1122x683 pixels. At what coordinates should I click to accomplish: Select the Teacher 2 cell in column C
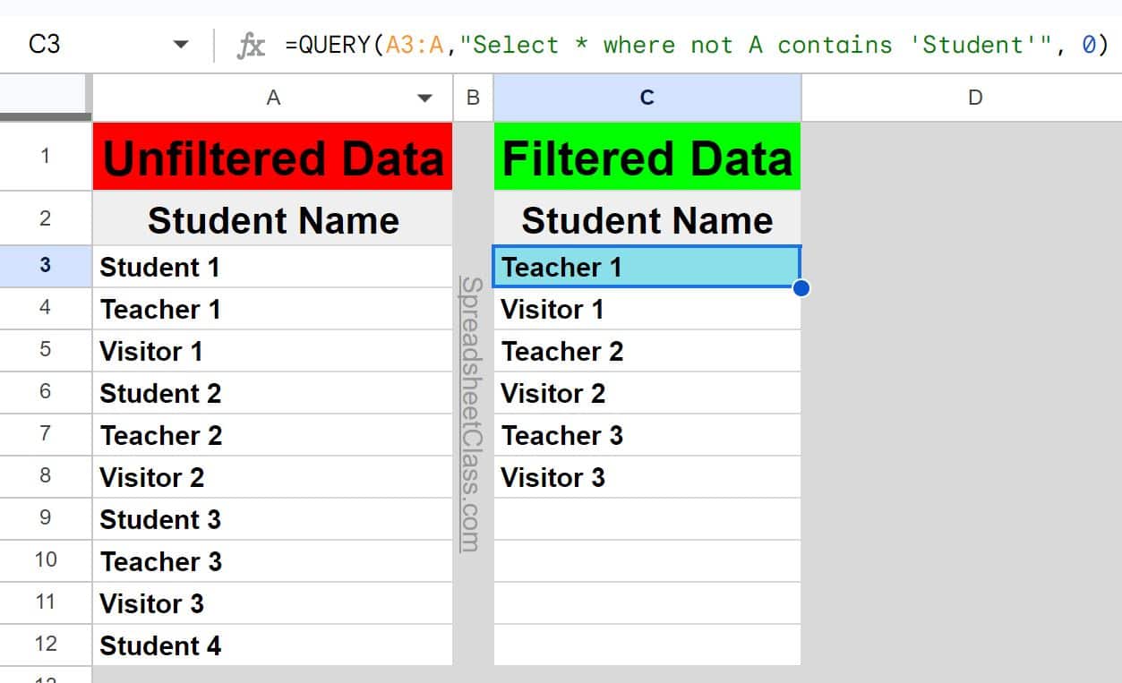click(647, 351)
